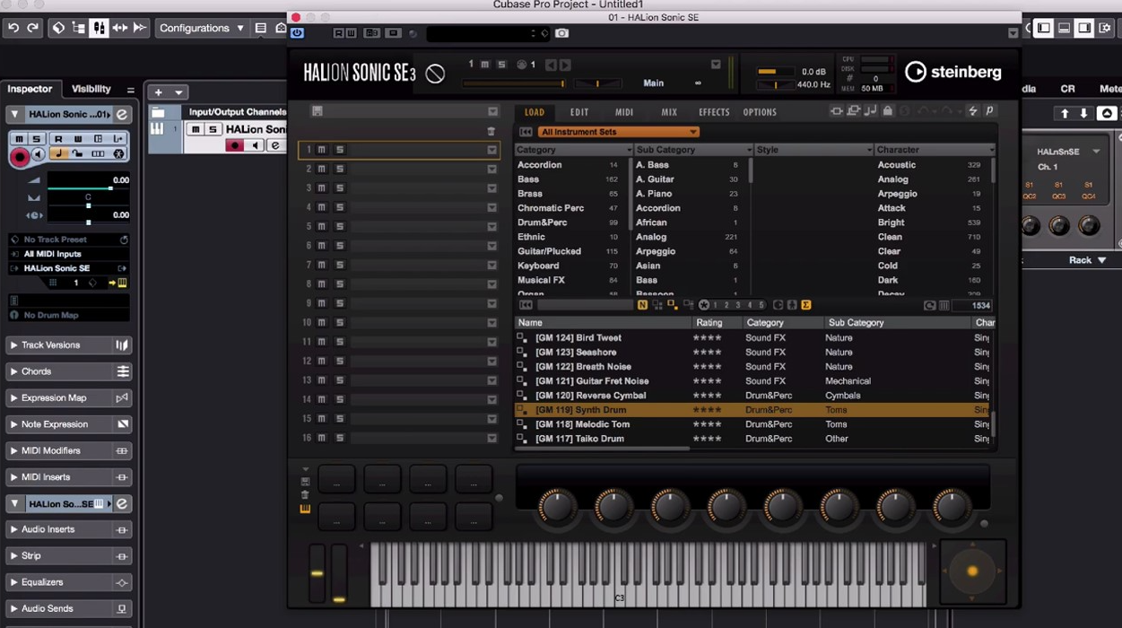Expand the Chords inspector section

(68, 371)
